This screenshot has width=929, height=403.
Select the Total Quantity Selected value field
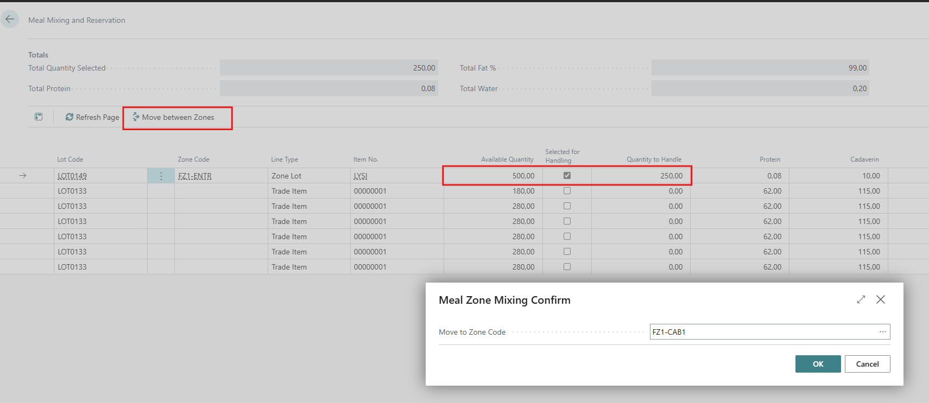point(328,68)
